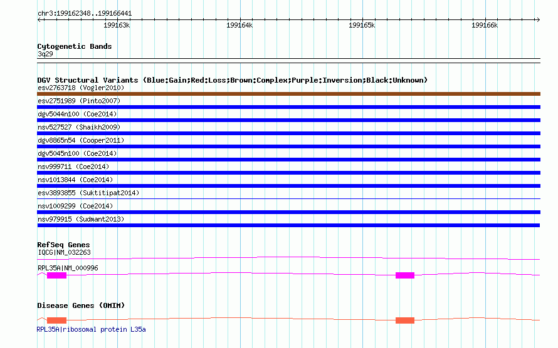Click the esv3893855 (Suktitipat2014) label
Image resolution: width=558 pixels, height=348 pixels.
point(88,193)
